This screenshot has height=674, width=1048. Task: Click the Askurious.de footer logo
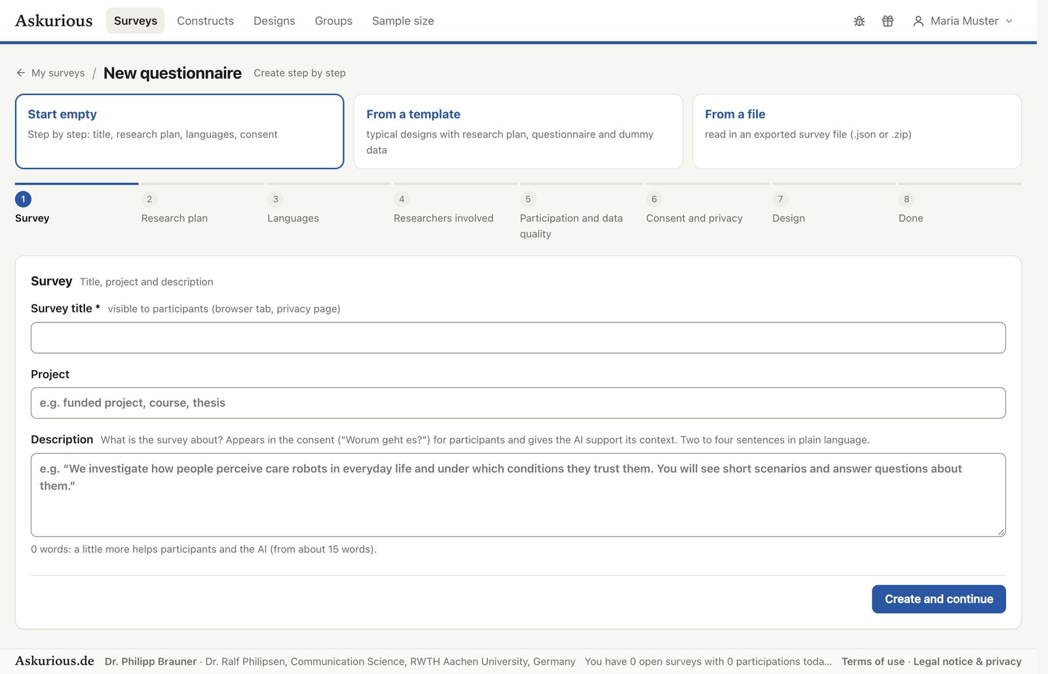coord(54,661)
